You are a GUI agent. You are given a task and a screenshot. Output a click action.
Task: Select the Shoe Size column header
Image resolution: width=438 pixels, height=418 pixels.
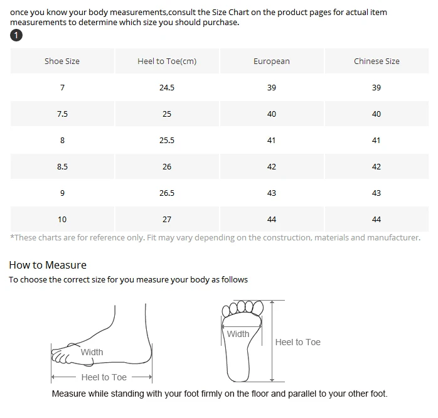[62, 61]
